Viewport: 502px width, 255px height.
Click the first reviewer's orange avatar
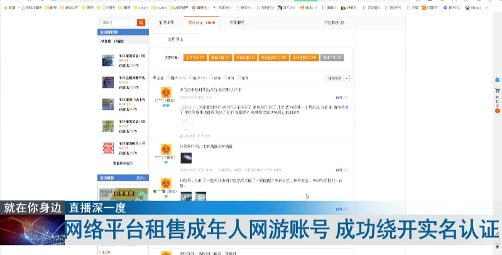(166, 92)
